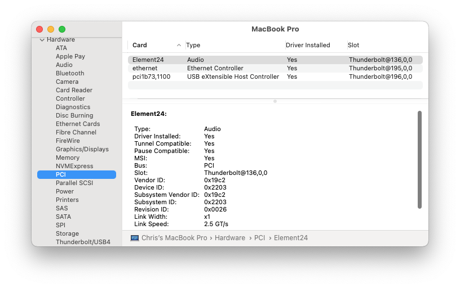Image resolution: width=460 pixels, height=288 pixels.
Task: Select SAS in the sidebar
Action: point(61,208)
